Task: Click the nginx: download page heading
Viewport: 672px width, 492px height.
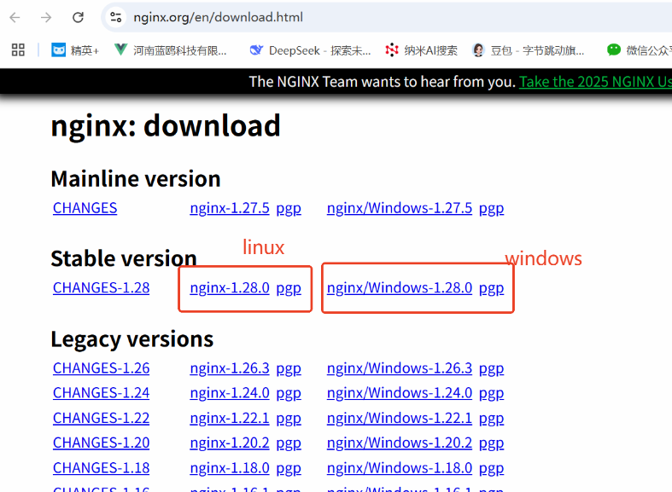Action: point(166,126)
